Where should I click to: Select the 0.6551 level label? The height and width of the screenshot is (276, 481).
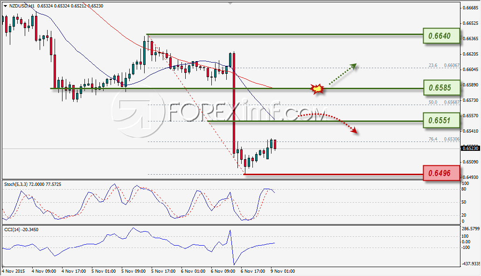click(441, 120)
